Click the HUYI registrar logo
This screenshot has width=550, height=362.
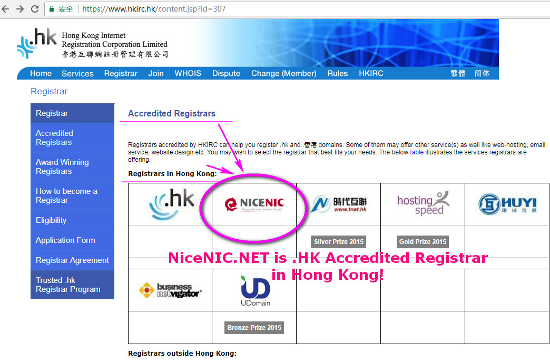point(507,203)
